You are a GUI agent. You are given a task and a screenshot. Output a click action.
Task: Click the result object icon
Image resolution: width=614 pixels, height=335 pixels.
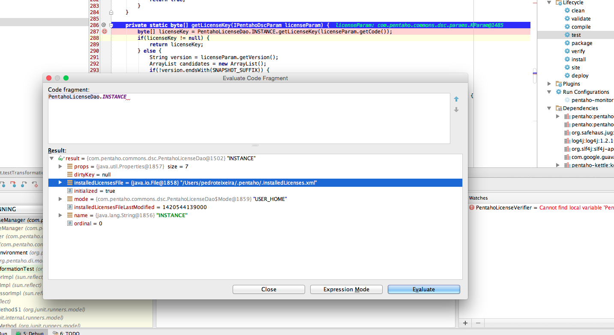61,159
